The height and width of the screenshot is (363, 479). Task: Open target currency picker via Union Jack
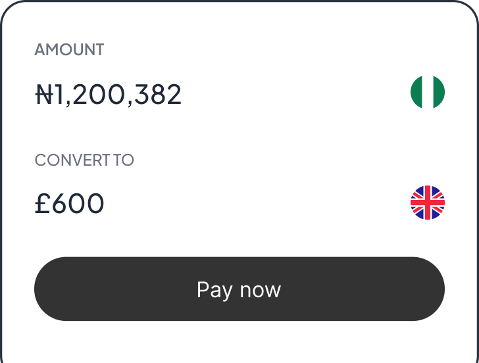tap(428, 203)
